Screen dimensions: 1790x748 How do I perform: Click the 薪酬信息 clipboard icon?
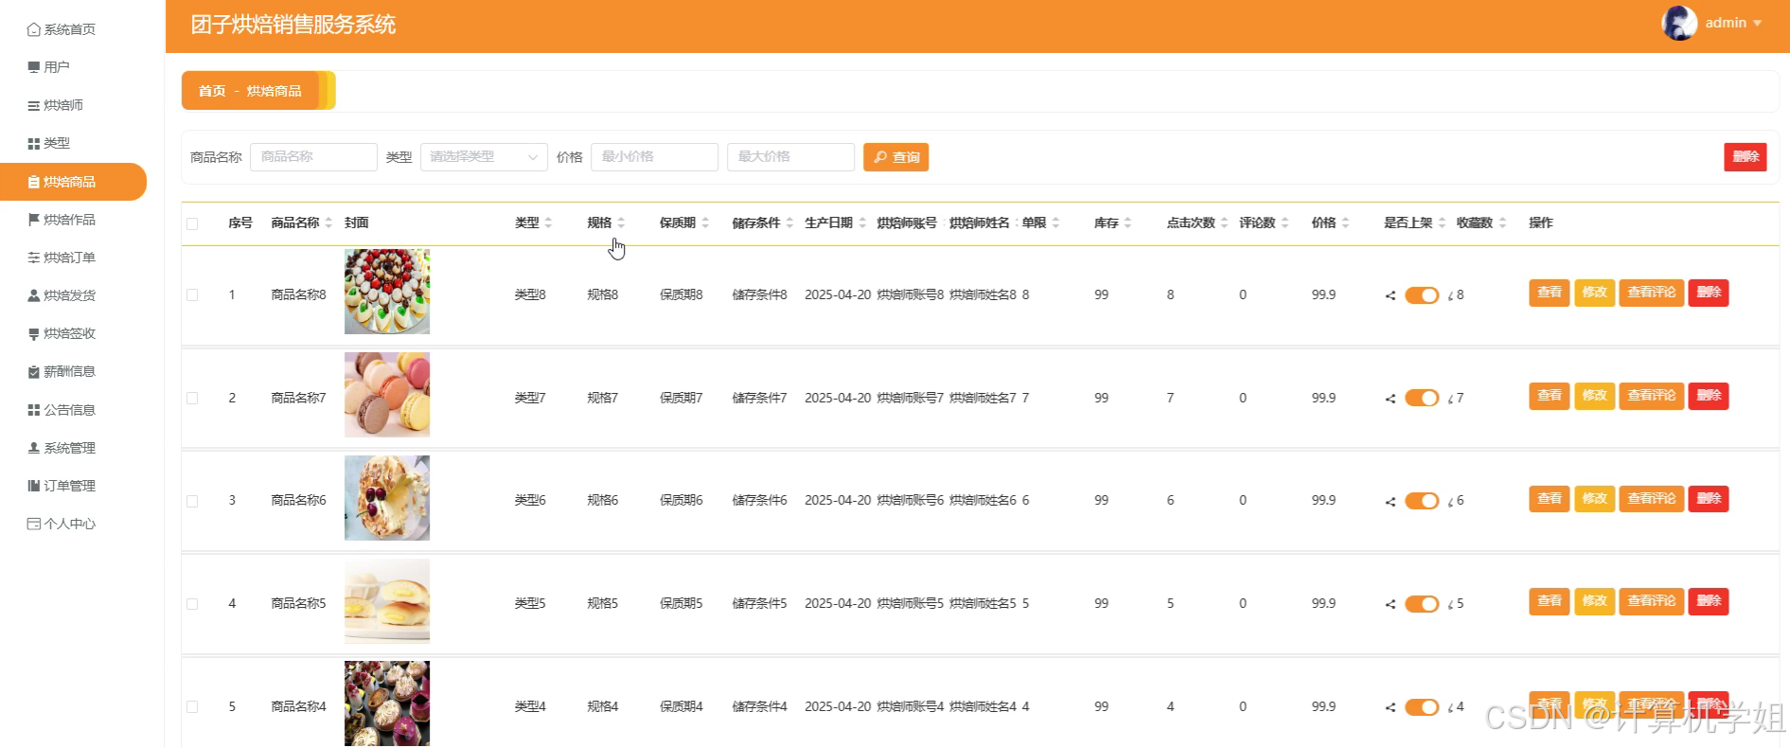click(x=34, y=371)
